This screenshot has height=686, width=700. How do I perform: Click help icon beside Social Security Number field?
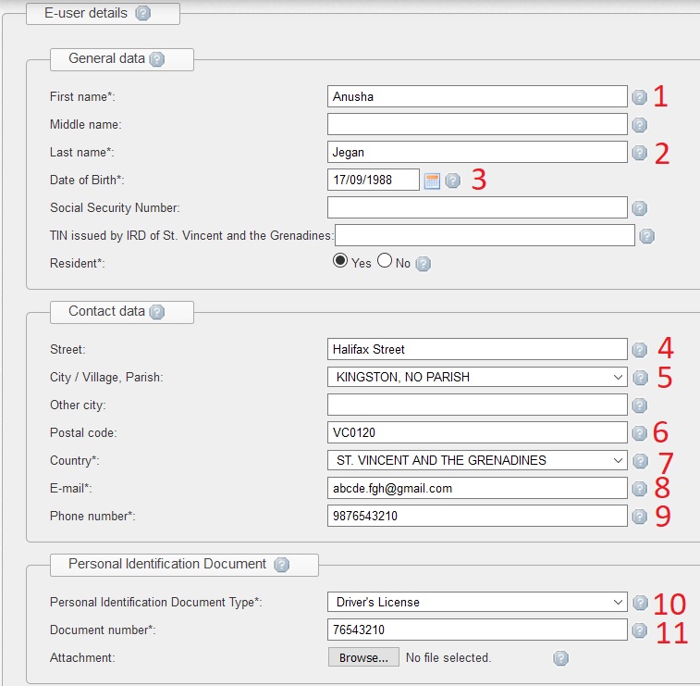pyautogui.click(x=639, y=208)
